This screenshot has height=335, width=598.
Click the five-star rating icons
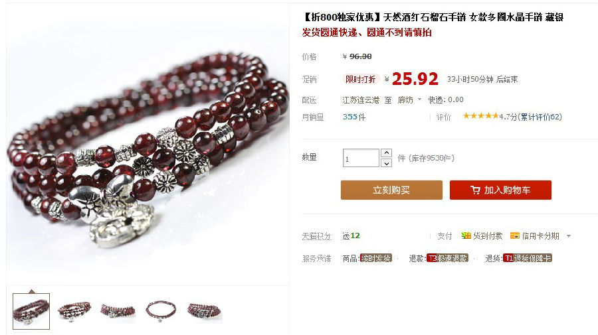click(x=480, y=115)
